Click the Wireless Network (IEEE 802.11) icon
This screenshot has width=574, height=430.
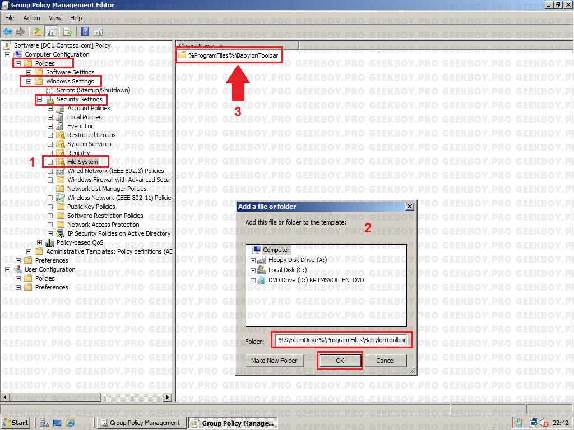[61, 198]
